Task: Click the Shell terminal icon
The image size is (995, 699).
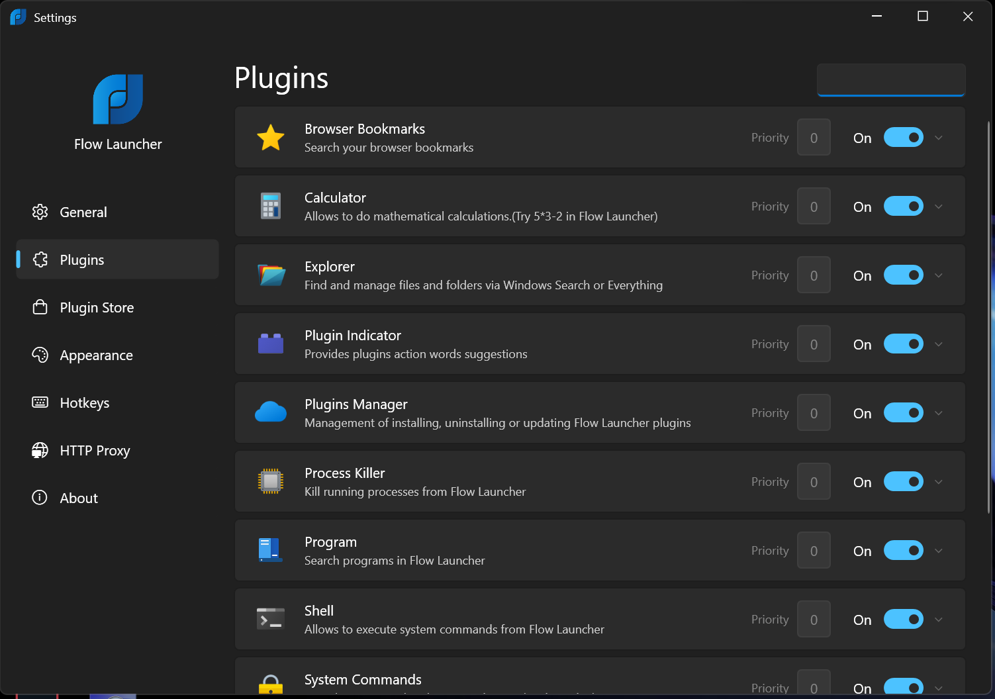Action: click(x=271, y=619)
